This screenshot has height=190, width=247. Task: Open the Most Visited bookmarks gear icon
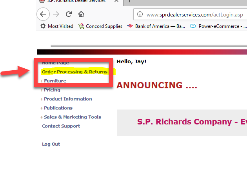coord(43,26)
